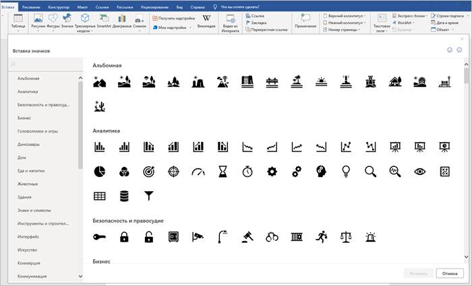This screenshot has width=472, height=286.
Task: Select the closed padlock icon
Action: (124, 236)
